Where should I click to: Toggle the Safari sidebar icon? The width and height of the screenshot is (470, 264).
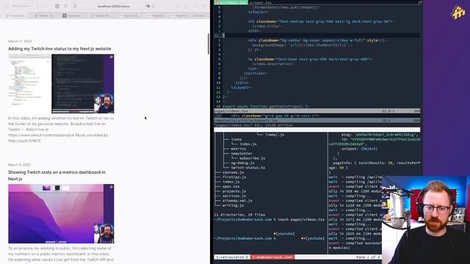(x=7, y=6)
